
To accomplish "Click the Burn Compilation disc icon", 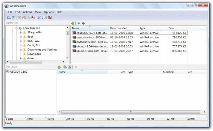I will 19,18.
